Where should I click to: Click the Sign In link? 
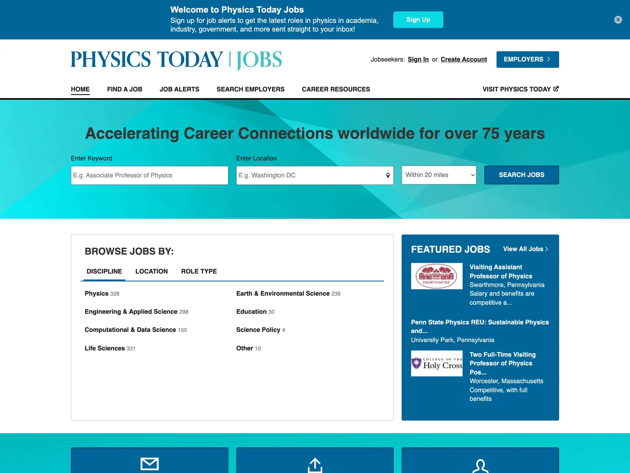(418, 60)
